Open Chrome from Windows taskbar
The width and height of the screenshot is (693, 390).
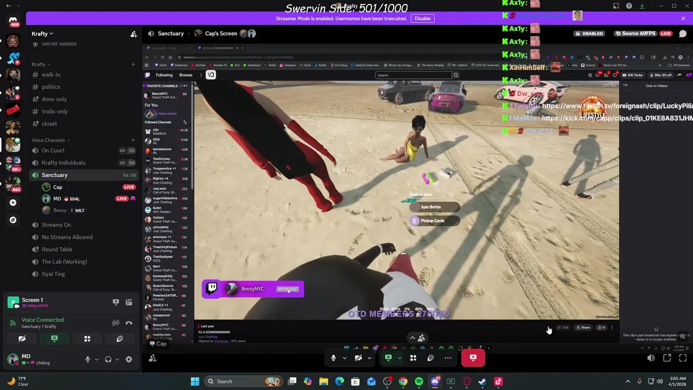(403, 381)
